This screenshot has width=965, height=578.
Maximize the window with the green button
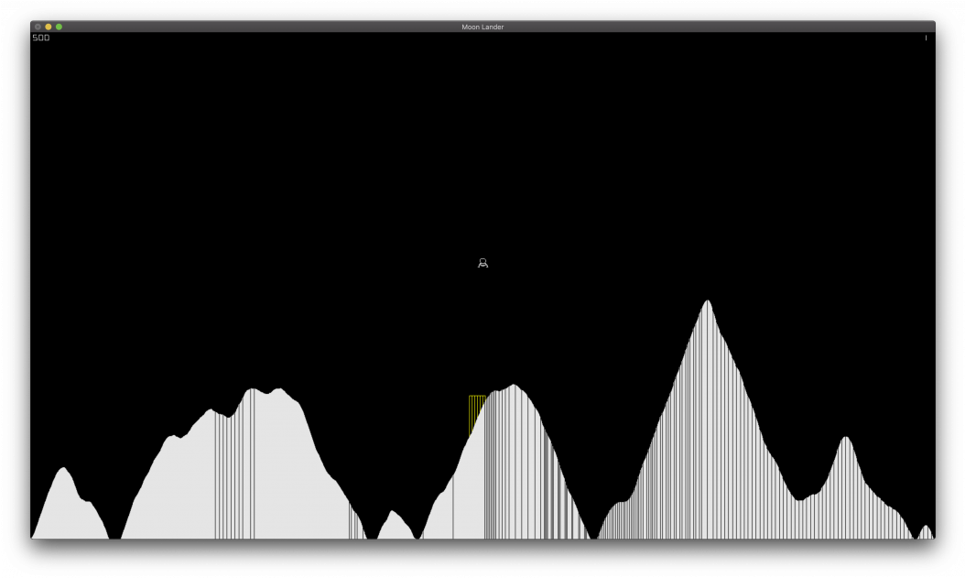60,27
